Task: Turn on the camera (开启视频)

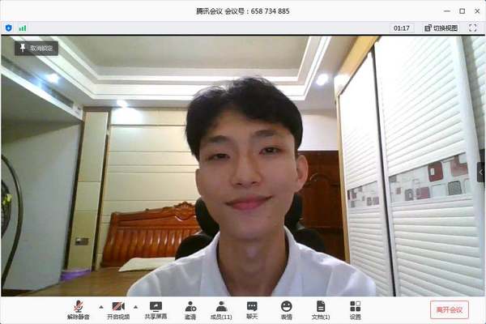Action: [117, 309]
